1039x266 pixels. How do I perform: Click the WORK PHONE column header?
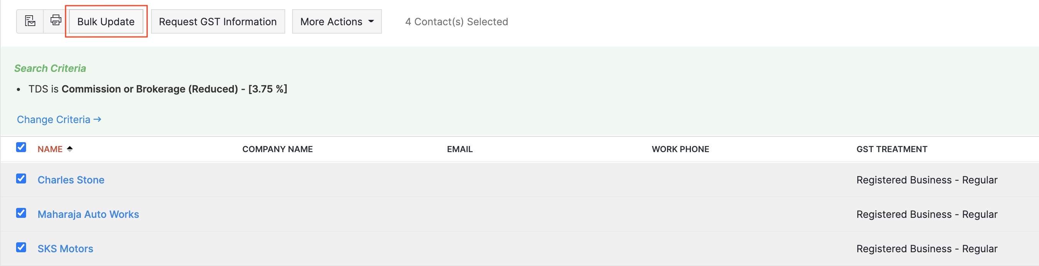click(x=681, y=149)
